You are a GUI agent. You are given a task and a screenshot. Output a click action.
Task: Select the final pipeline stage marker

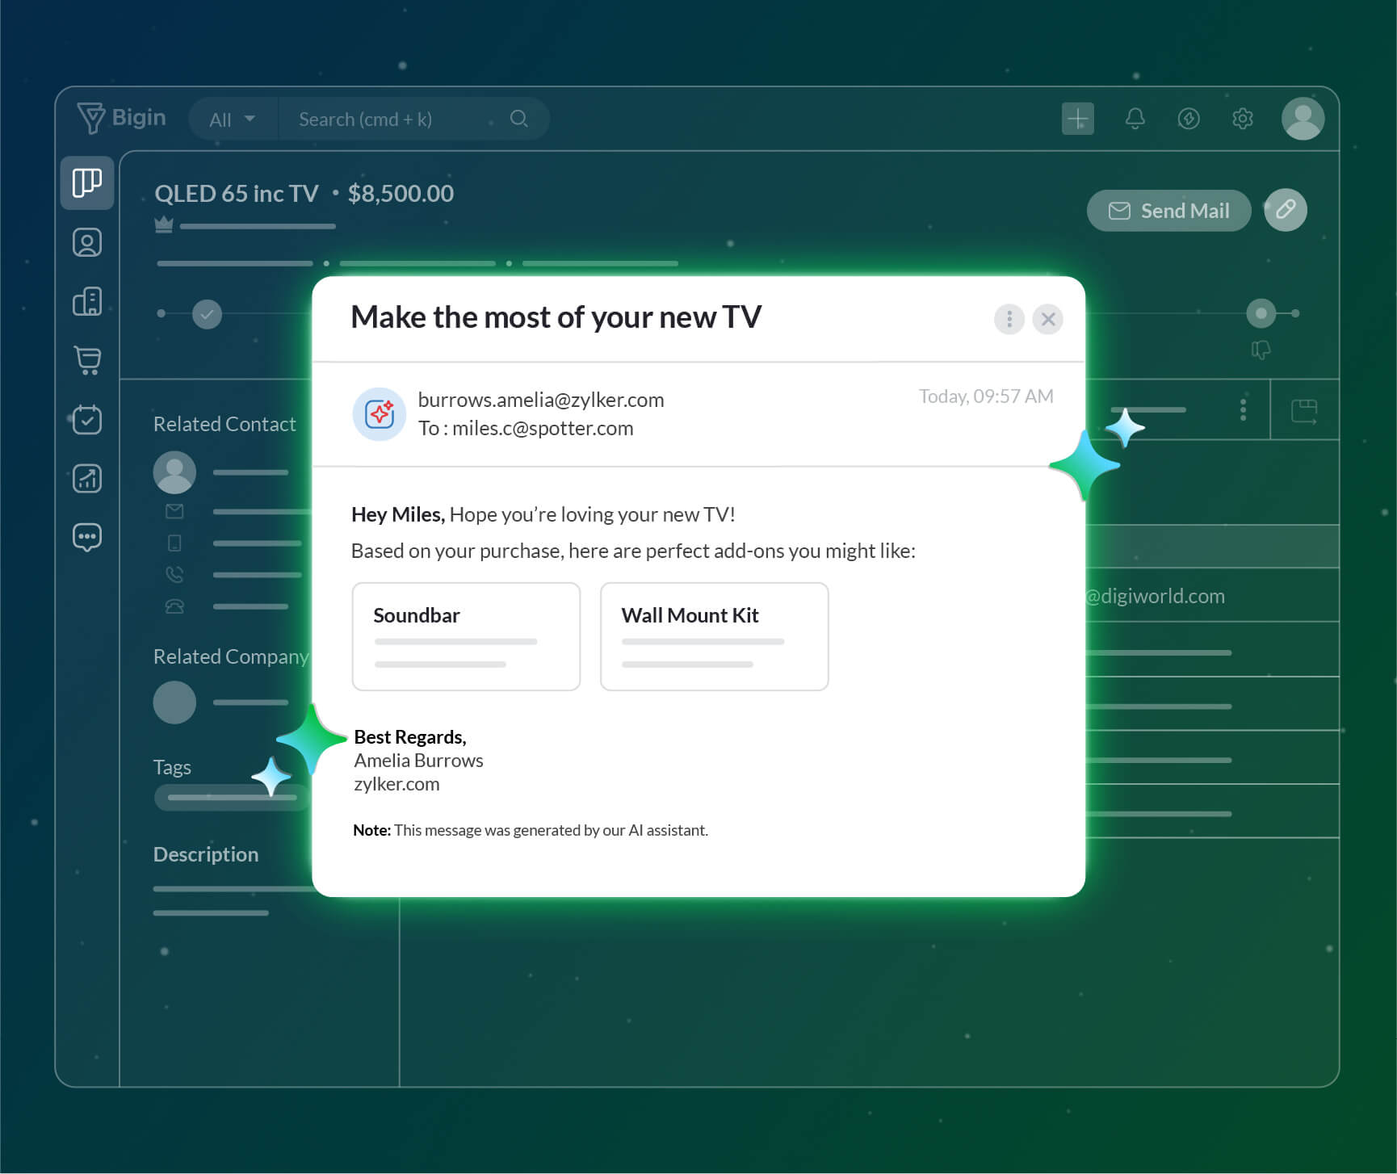tap(1261, 313)
